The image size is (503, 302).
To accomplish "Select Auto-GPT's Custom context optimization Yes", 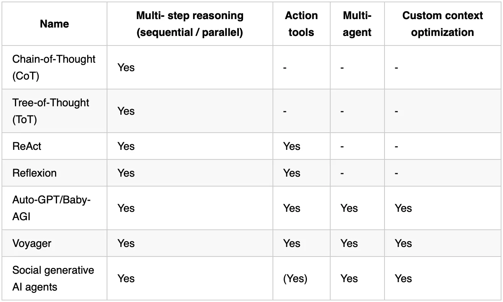I will click(403, 208).
